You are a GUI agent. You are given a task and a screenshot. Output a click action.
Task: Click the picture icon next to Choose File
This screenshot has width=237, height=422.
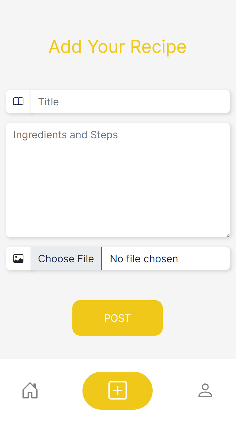(18, 258)
